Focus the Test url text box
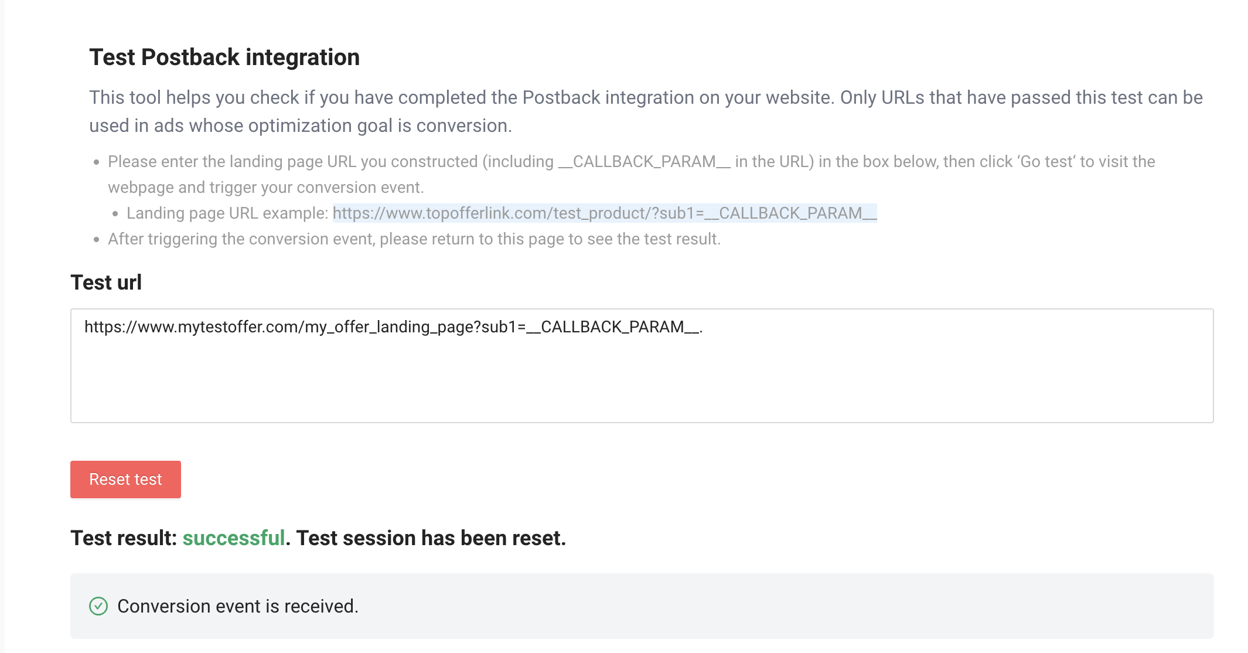 [x=642, y=366]
